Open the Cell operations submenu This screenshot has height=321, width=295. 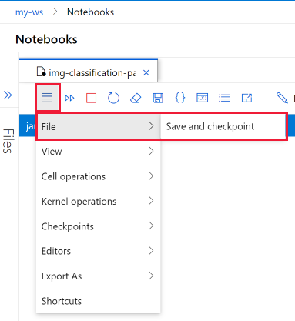coord(98,176)
